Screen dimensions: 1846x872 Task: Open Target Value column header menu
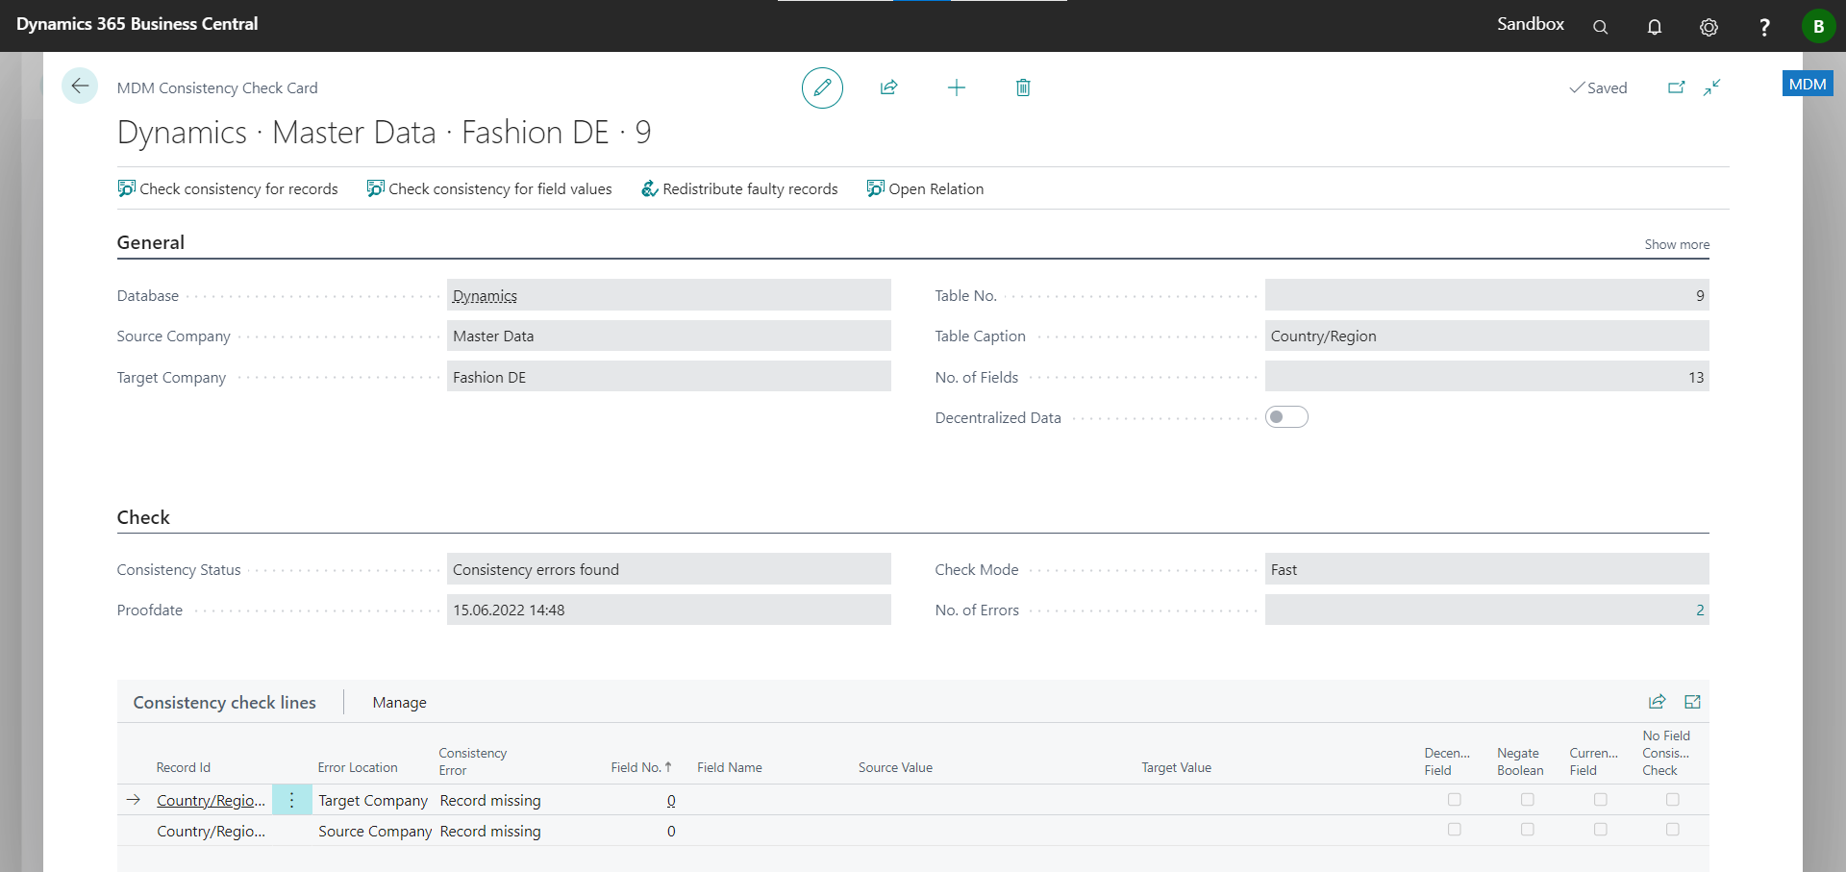(x=1176, y=767)
